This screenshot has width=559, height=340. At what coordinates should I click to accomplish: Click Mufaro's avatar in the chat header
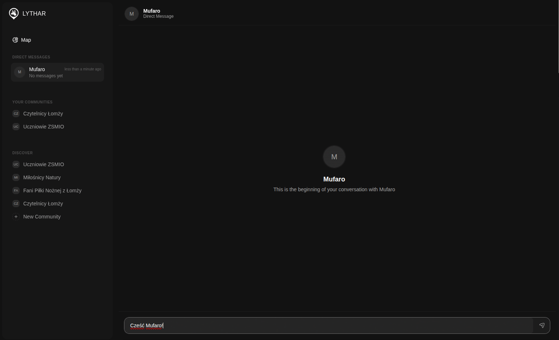point(132,14)
